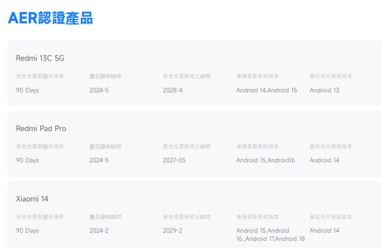This screenshot has height=248, width=381.
Task: Open the Redmi Pad Pro product title
Action: point(41,128)
